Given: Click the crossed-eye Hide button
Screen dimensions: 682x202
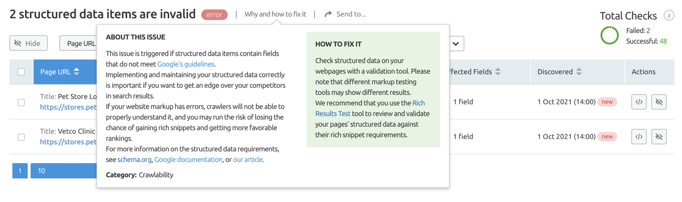Looking at the screenshot, I should coord(28,43).
